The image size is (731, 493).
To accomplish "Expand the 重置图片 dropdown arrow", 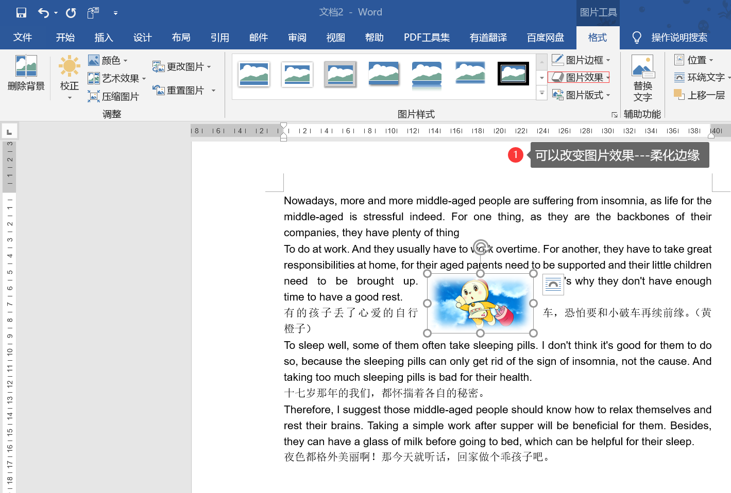I will coord(213,91).
